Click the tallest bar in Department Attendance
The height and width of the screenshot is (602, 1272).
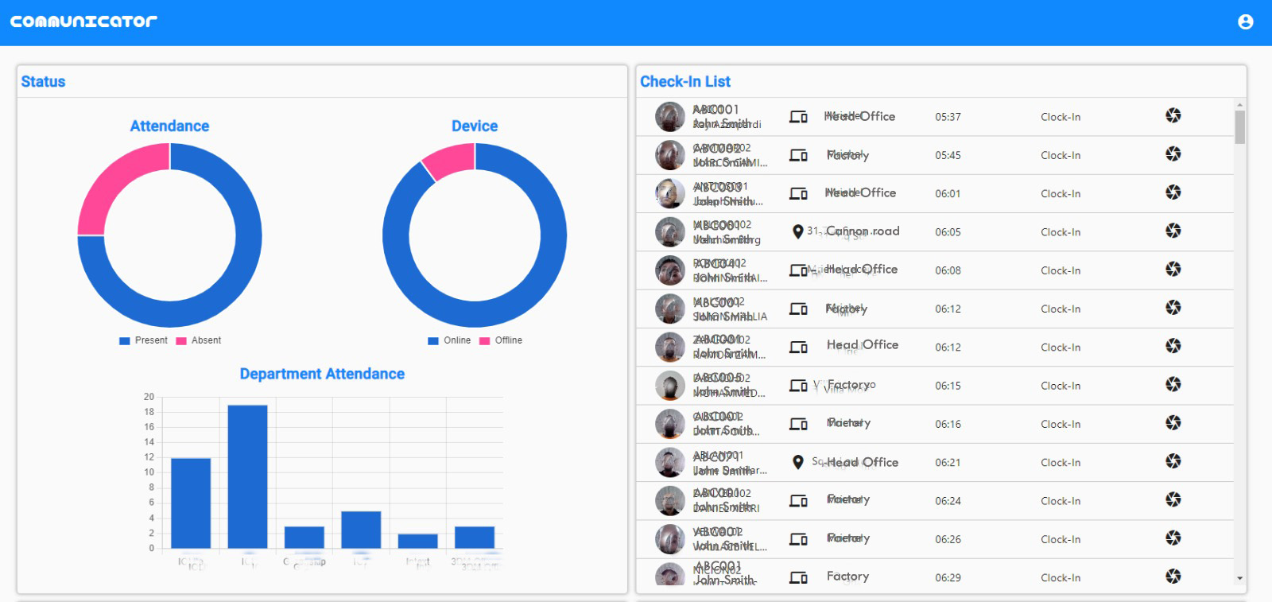coord(247,476)
